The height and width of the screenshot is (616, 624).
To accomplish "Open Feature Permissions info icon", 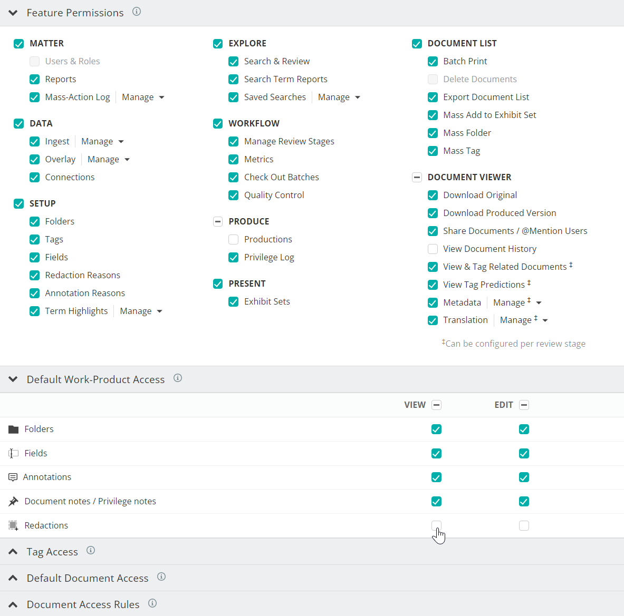I will pyautogui.click(x=137, y=12).
